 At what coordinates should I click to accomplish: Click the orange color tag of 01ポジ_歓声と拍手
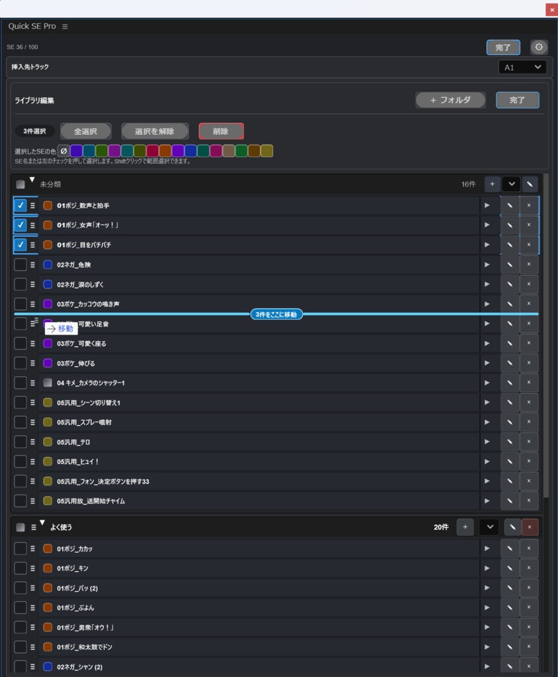point(48,206)
